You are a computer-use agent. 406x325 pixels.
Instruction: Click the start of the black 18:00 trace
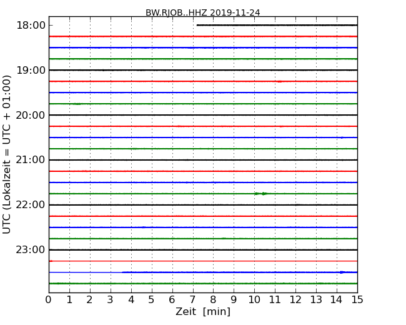click(x=198, y=25)
